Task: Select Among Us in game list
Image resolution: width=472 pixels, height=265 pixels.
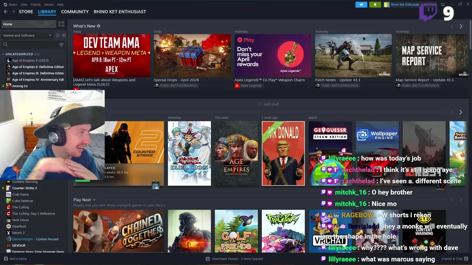Action: (x=20, y=86)
